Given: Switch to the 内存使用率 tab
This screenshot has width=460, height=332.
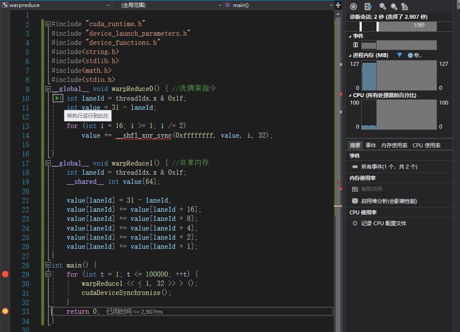Looking at the screenshot, I should [x=394, y=145].
